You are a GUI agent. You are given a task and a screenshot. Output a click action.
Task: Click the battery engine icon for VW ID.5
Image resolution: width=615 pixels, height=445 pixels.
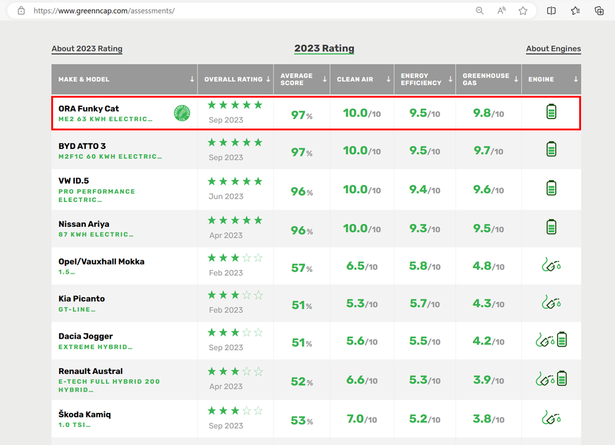point(551,188)
